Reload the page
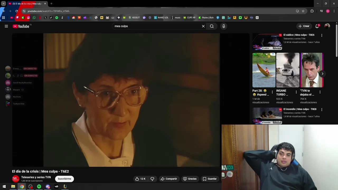Image resolution: width=338 pixels, height=190 pixels. point(16,11)
